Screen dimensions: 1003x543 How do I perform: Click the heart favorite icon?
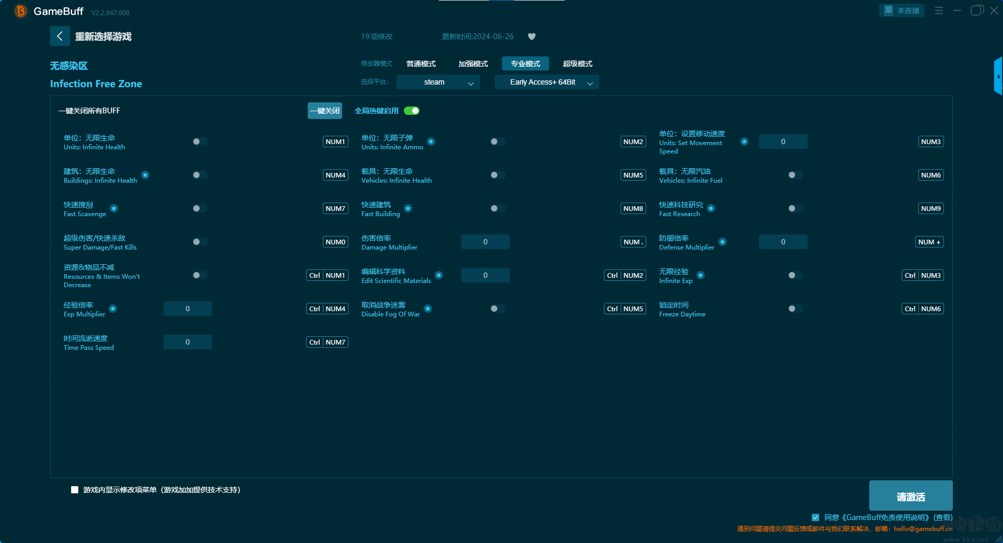point(532,37)
